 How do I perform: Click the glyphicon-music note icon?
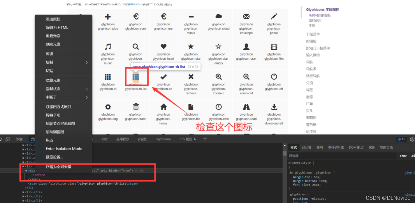(108, 46)
